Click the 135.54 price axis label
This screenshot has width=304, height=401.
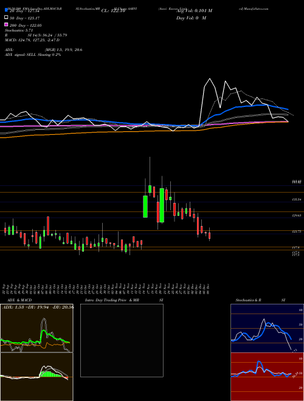pos(297,199)
